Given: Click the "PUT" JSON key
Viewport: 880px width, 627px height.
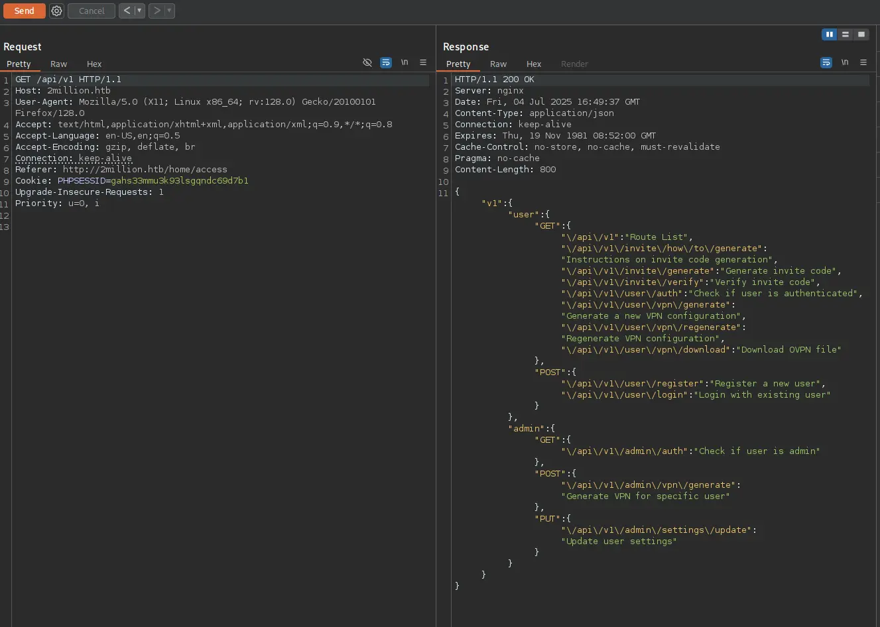Looking at the screenshot, I should pos(548,519).
